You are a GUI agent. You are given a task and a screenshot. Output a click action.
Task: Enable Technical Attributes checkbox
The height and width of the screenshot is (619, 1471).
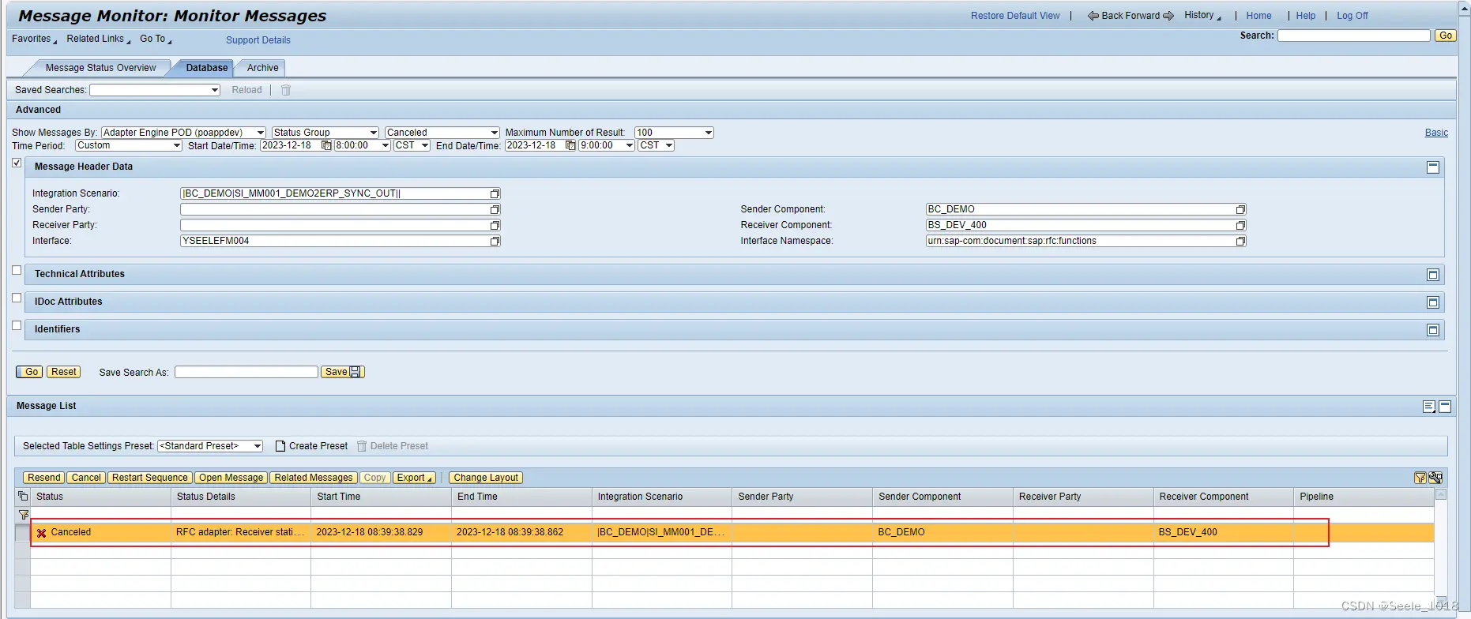(17, 270)
